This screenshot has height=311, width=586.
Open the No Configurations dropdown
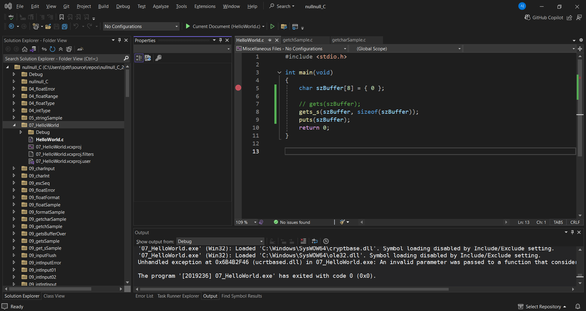pos(141,27)
